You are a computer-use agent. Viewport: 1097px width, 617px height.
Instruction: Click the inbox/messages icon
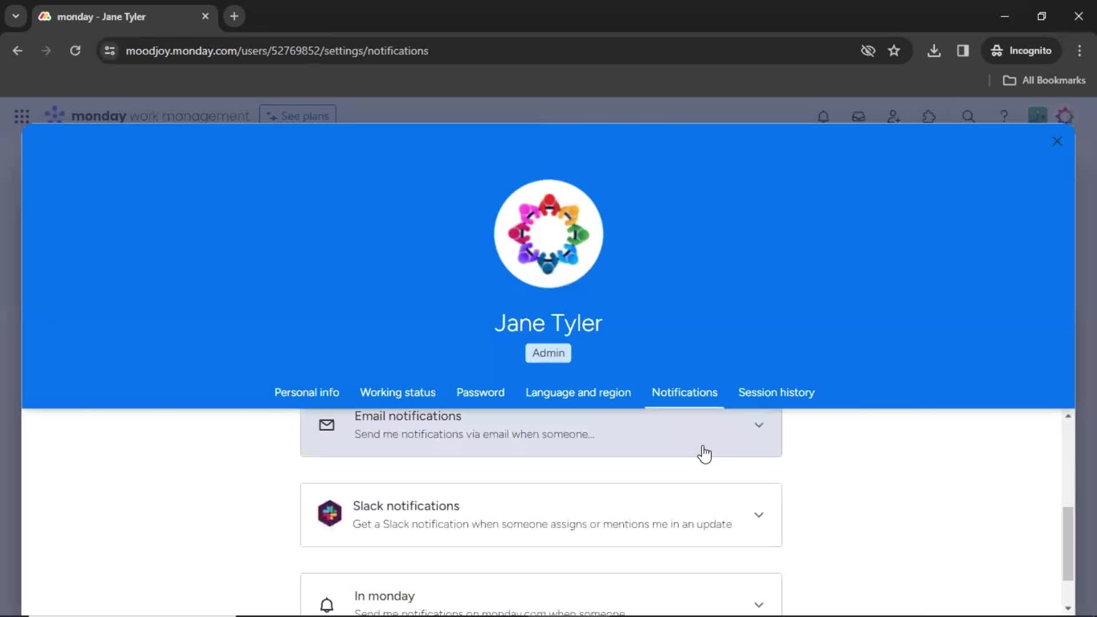(x=858, y=116)
